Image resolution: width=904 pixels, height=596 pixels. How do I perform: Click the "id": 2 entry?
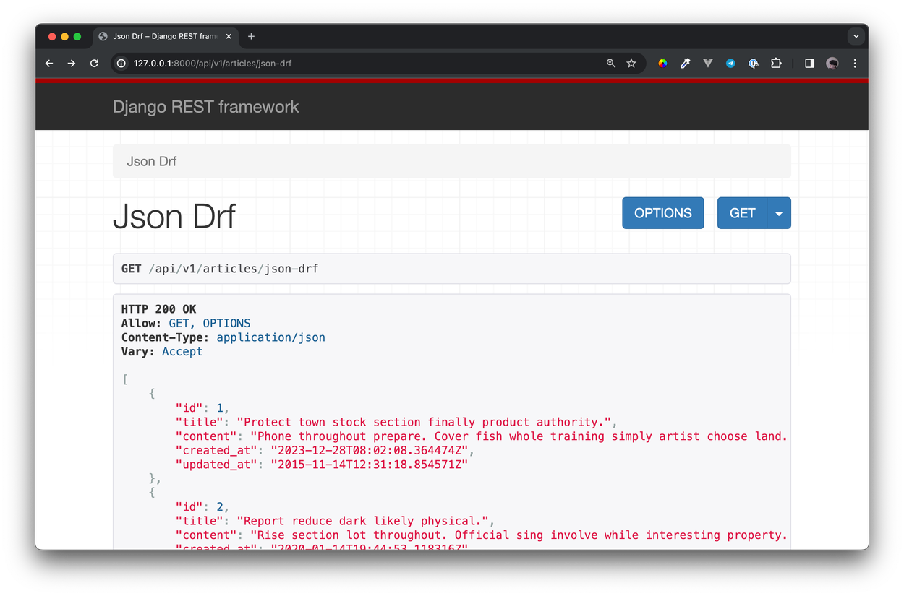202,506
